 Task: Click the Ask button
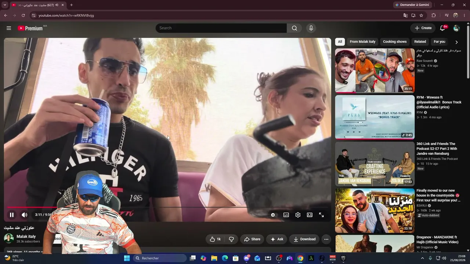(x=277, y=239)
